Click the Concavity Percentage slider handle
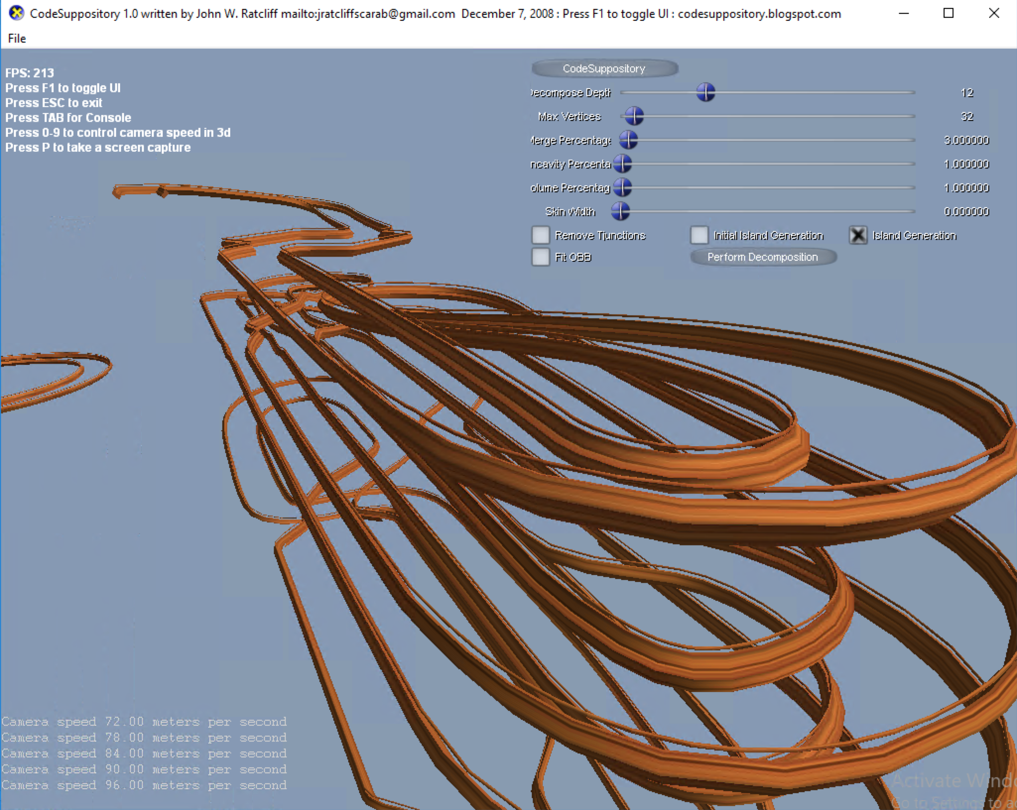Screen dimensions: 1017x810 tap(622, 164)
